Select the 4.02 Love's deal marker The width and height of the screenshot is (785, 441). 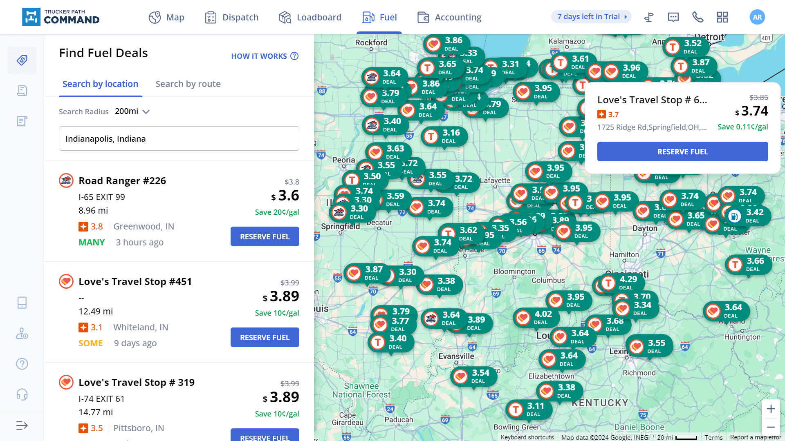[536, 318]
